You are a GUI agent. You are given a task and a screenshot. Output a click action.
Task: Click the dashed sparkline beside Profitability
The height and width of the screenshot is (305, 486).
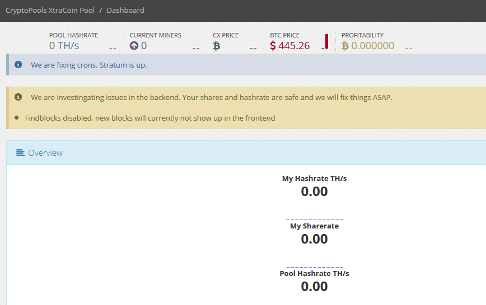pyautogui.click(x=409, y=49)
